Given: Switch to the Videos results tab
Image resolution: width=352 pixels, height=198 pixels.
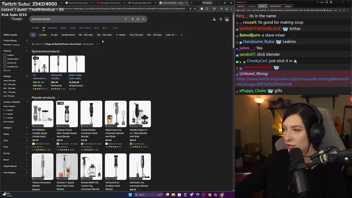Looking at the screenshot, I should [x=73, y=28].
